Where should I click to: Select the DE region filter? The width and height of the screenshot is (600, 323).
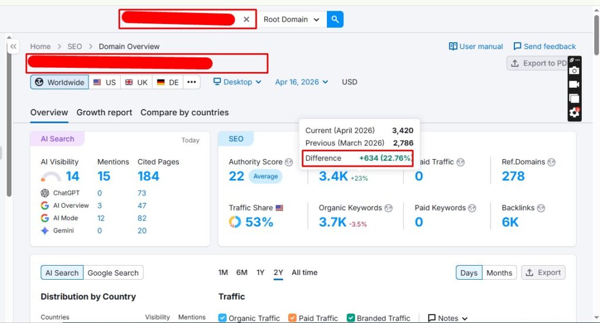click(x=168, y=82)
